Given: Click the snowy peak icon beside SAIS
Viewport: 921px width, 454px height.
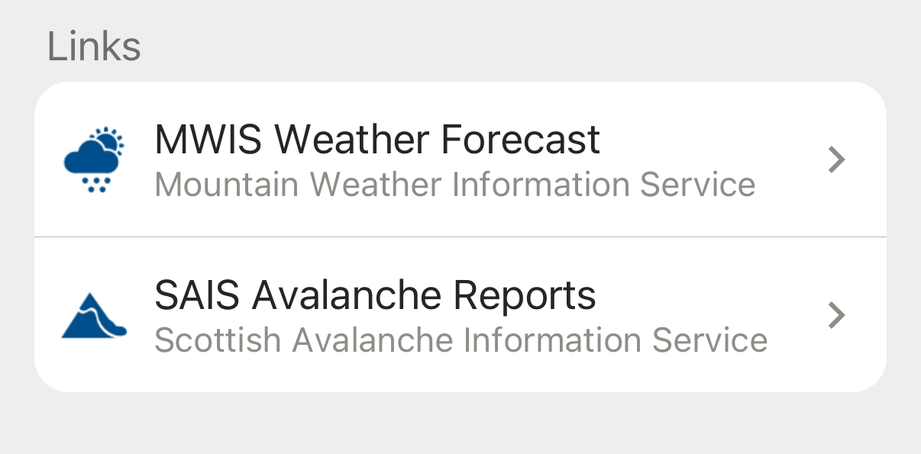Looking at the screenshot, I should (94, 315).
